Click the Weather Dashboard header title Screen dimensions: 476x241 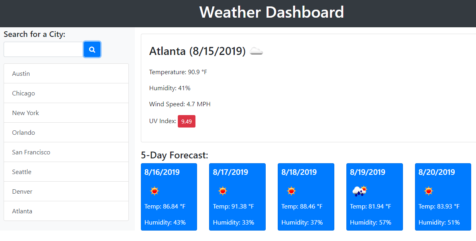pos(271,12)
